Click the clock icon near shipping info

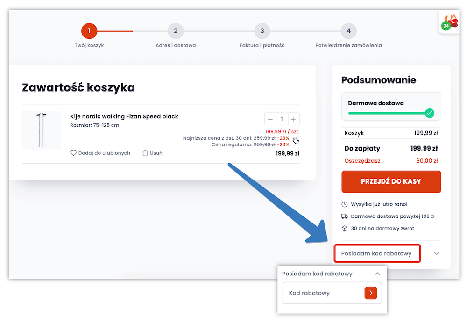tap(344, 204)
